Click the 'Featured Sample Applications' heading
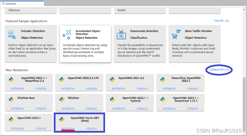The height and width of the screenshot is (136, 247). 26,21
